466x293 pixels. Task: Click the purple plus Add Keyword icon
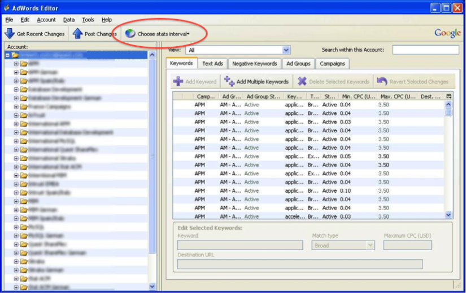coord(178,81)
